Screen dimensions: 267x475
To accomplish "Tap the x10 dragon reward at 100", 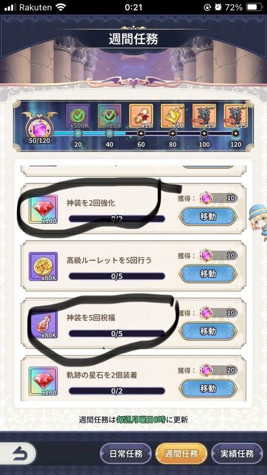I will (204, 116).
